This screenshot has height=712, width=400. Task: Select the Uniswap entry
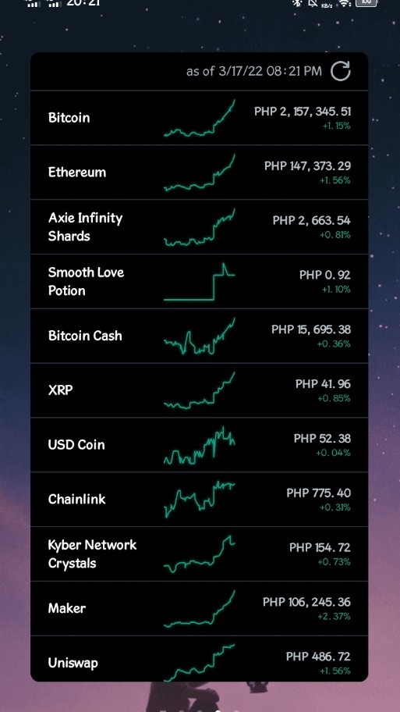[200, 658]
